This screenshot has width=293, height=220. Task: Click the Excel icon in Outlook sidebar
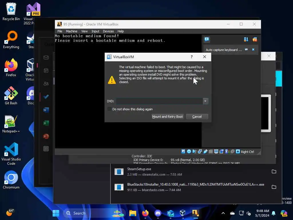[x=46, y=123]
